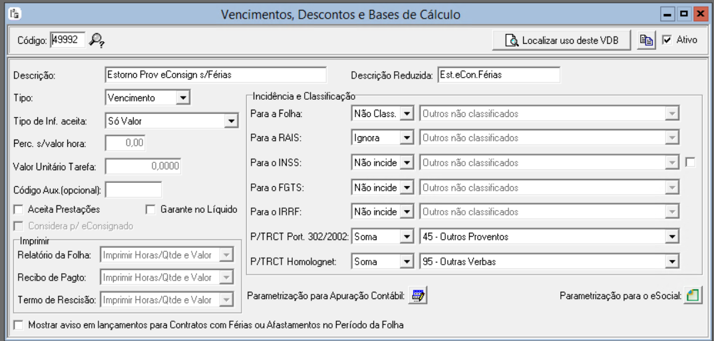The width and height of the screenshot is (714, 341).
Task: Click the magnifier search icon beside Código
Action: point(97,41)
